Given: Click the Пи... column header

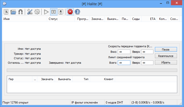Looking at the screenshot, I should pos(125,19).
